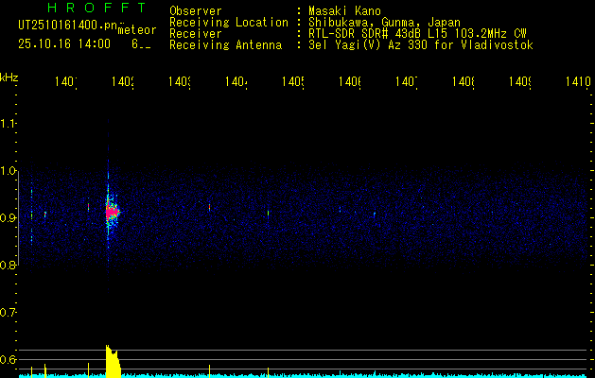Select the 0.7 kHz frequency tick
The image size is (595, 378).
pyautogui.click(x=9, y=313)
